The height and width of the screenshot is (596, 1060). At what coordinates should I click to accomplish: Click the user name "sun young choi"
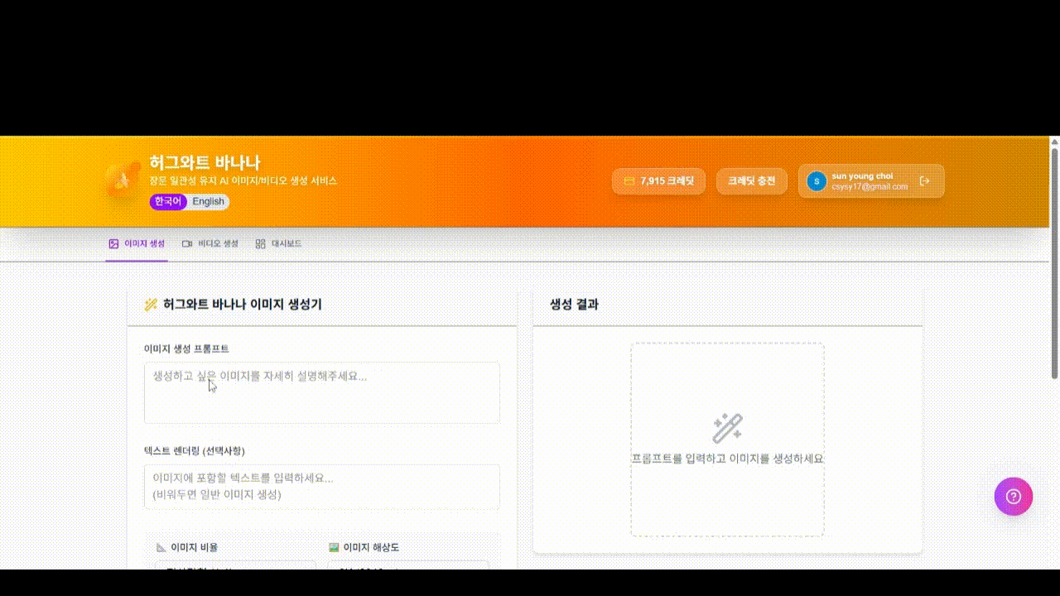point(862,176)
